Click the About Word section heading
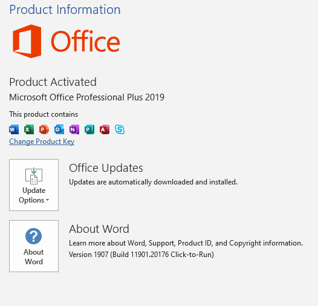Image resolution: width=318 pixels, height=306 pixels. pos(99,229)
